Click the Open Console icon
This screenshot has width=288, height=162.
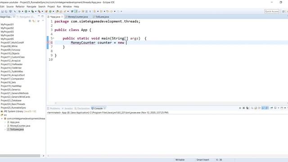282,108
